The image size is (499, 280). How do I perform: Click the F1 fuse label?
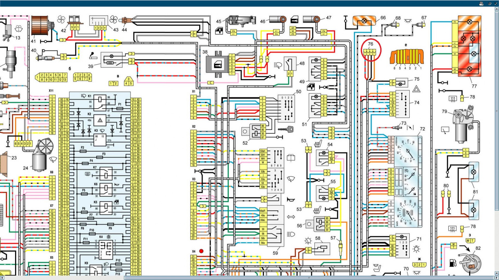point(120,104)
